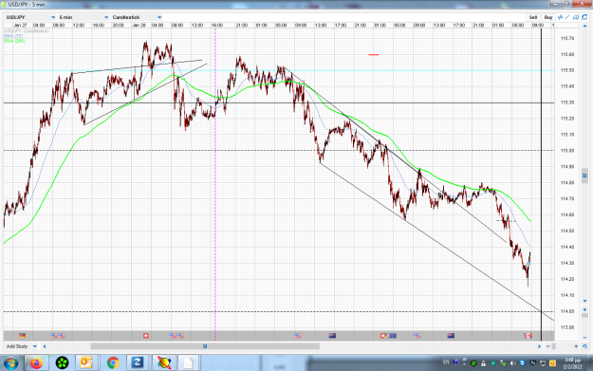The width and height of the screenshot is (593, 371).
Task: Open the Add Study dropdown
Action: [x=21, y=346]
